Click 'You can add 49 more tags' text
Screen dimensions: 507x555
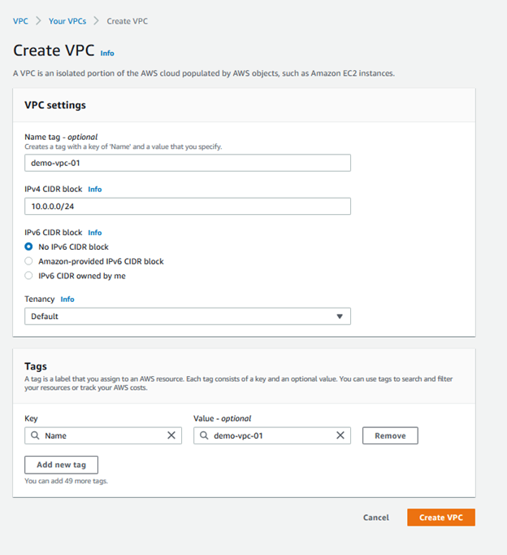[x=66, y=481]
